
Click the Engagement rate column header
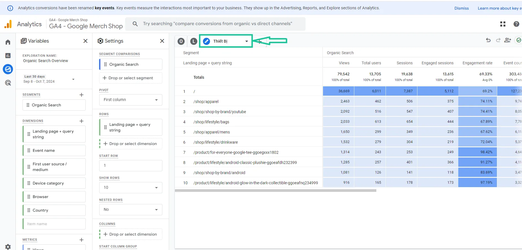[477, 63]
